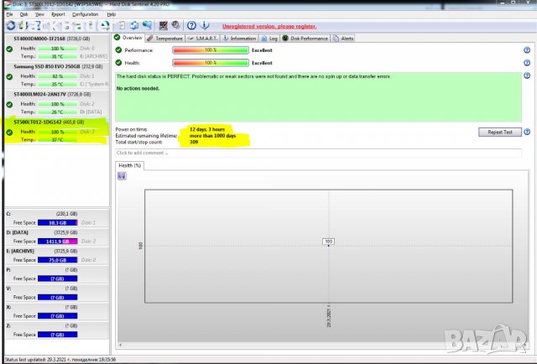Switch to the Temperature tab

click(x=164, y=38)
